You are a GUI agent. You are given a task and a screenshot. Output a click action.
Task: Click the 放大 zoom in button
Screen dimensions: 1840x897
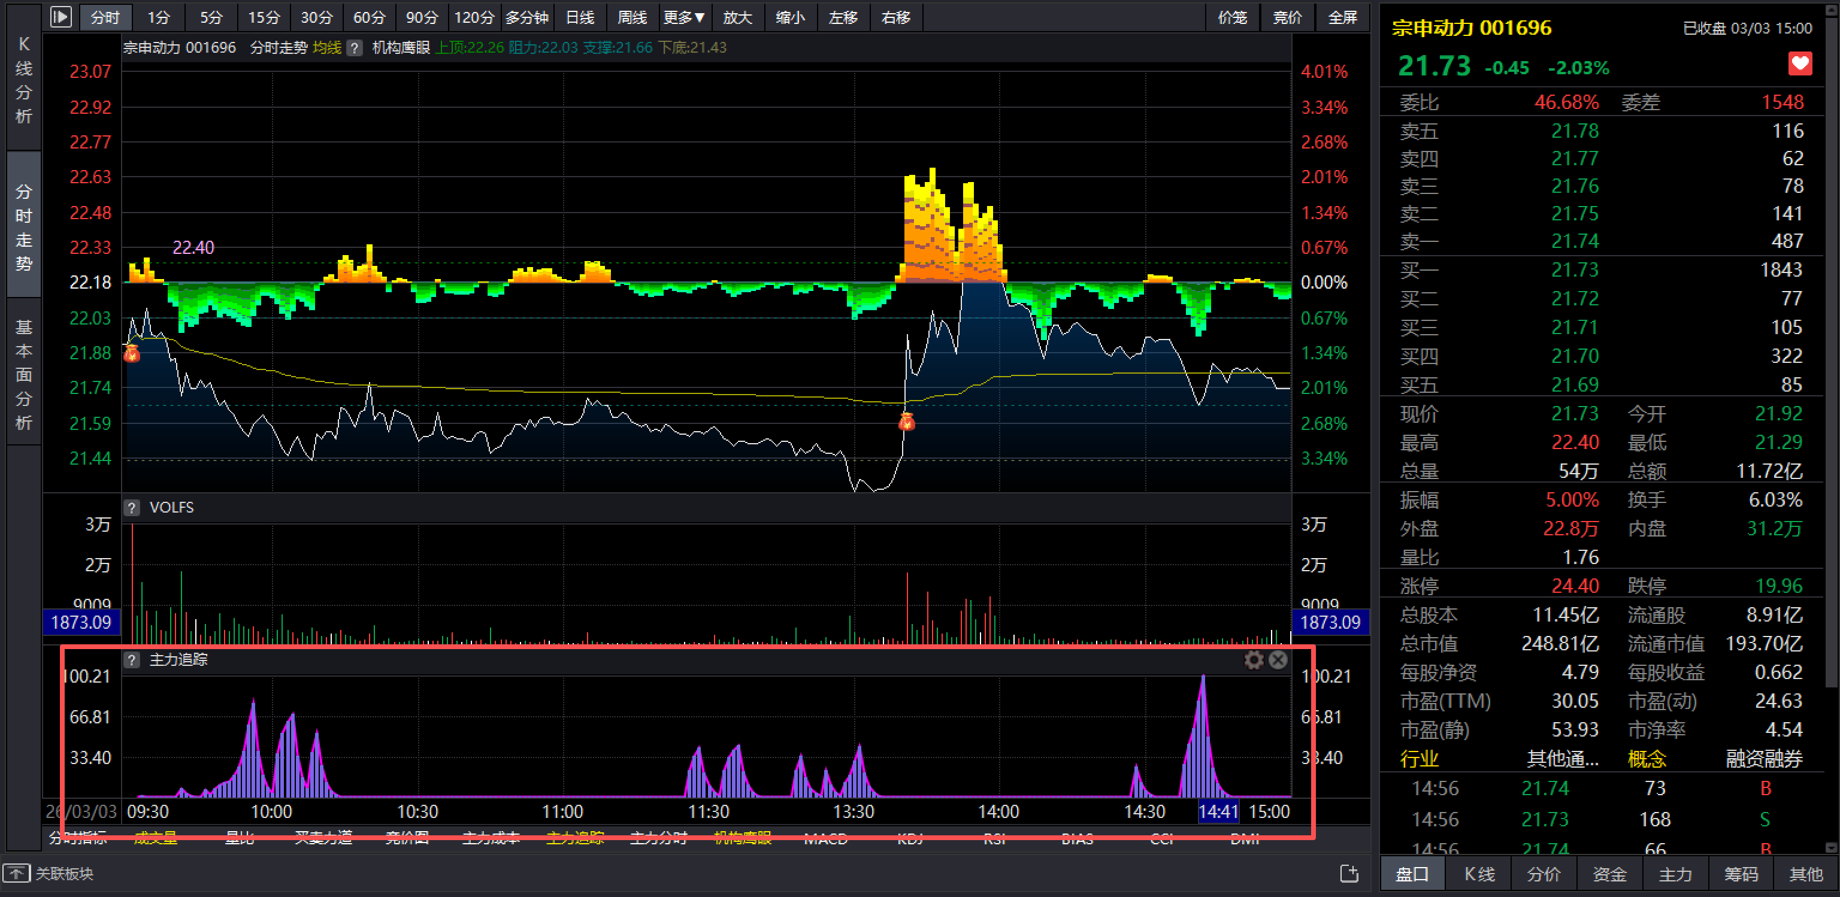point(737,17)
